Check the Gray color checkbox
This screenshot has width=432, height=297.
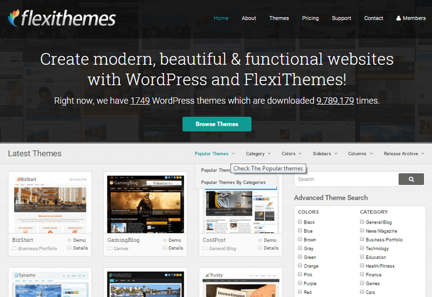tap(300, 248)
